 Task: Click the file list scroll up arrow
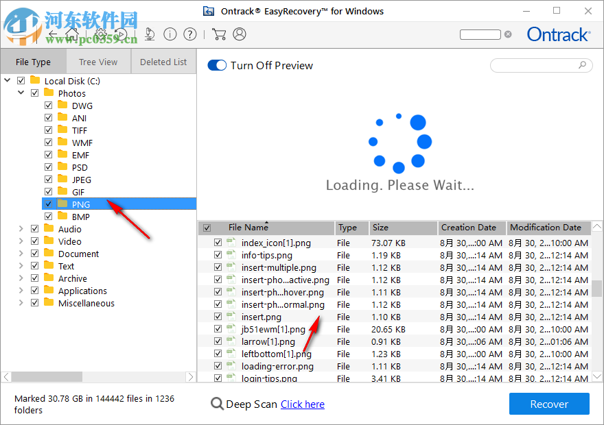596,226
